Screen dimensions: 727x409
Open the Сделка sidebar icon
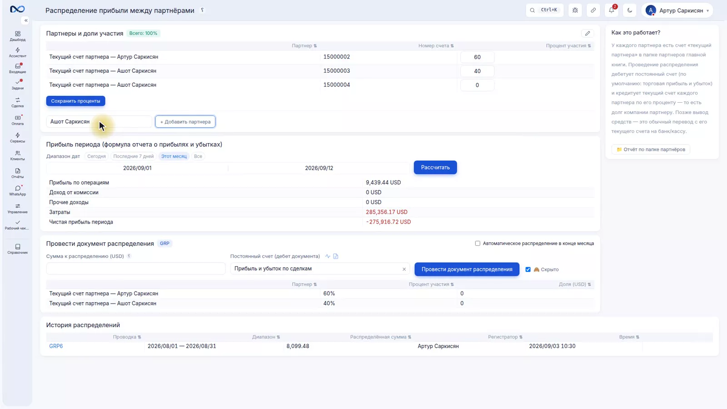click(x=18, y=103)
